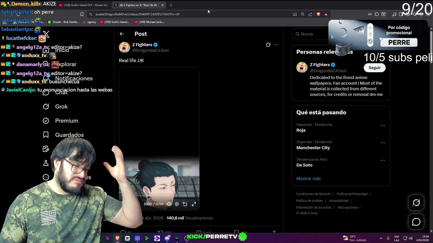This screenshot has height=243, width=433.
Task: Open (109) Yoshi's Island bookmark
Action: [114, 22]
